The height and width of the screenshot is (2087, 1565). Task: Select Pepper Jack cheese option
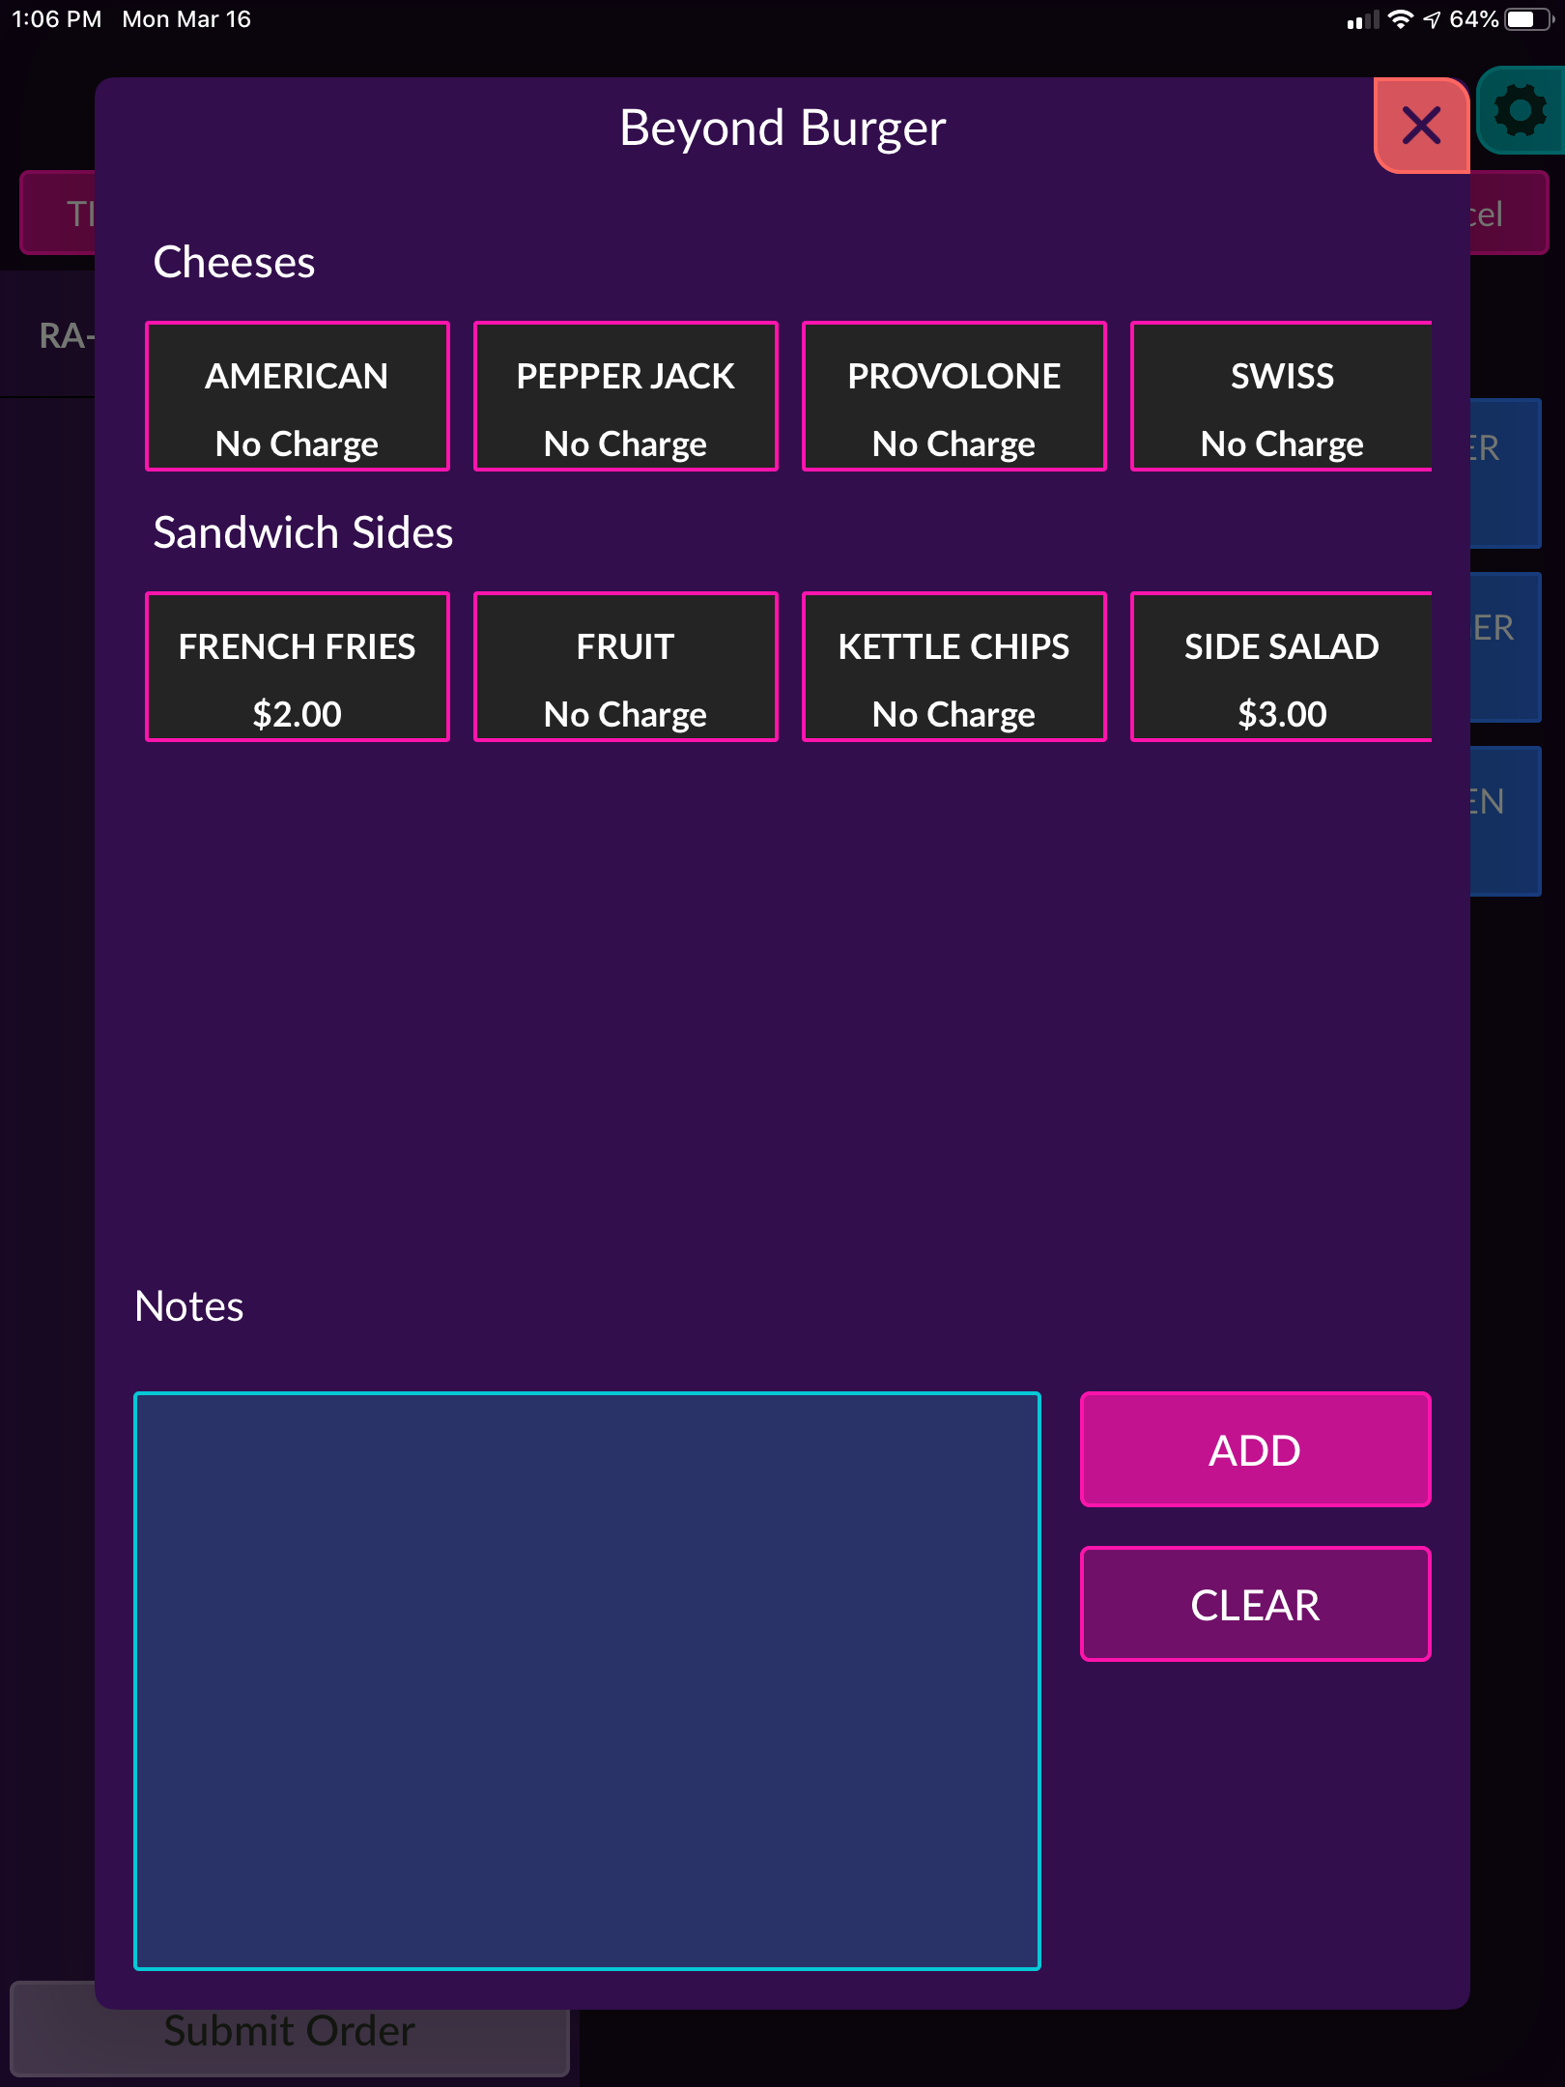coord(626,396)
